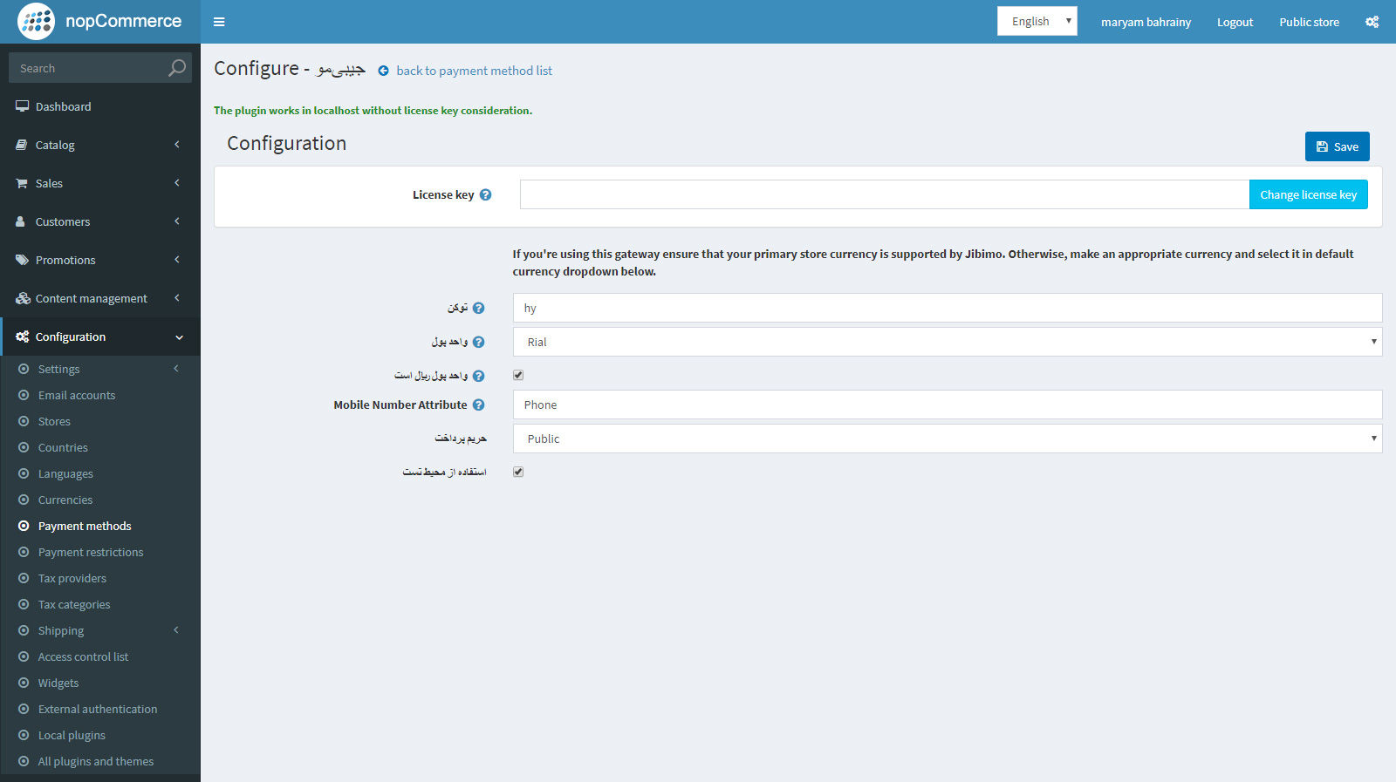Image resolution: width=1396 pixels, height=782 pixels.
Task: Open Access control list in sidebar
Action: (x=83, y=656)
